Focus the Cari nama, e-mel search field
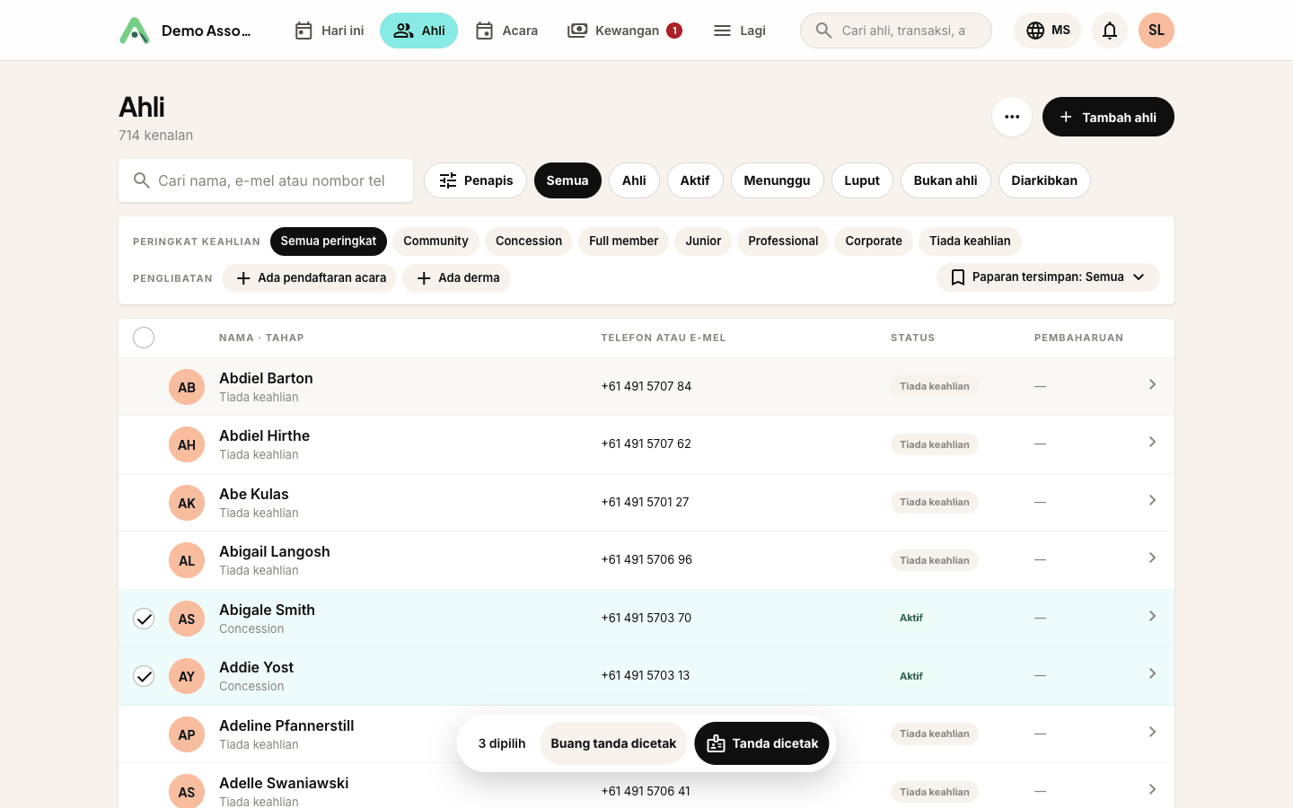The height and width of the screenshot is (808, 1293). pos(266,180)
